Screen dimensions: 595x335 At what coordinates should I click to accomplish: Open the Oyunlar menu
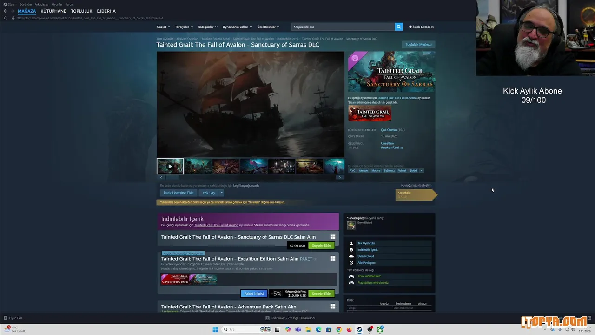57,4
